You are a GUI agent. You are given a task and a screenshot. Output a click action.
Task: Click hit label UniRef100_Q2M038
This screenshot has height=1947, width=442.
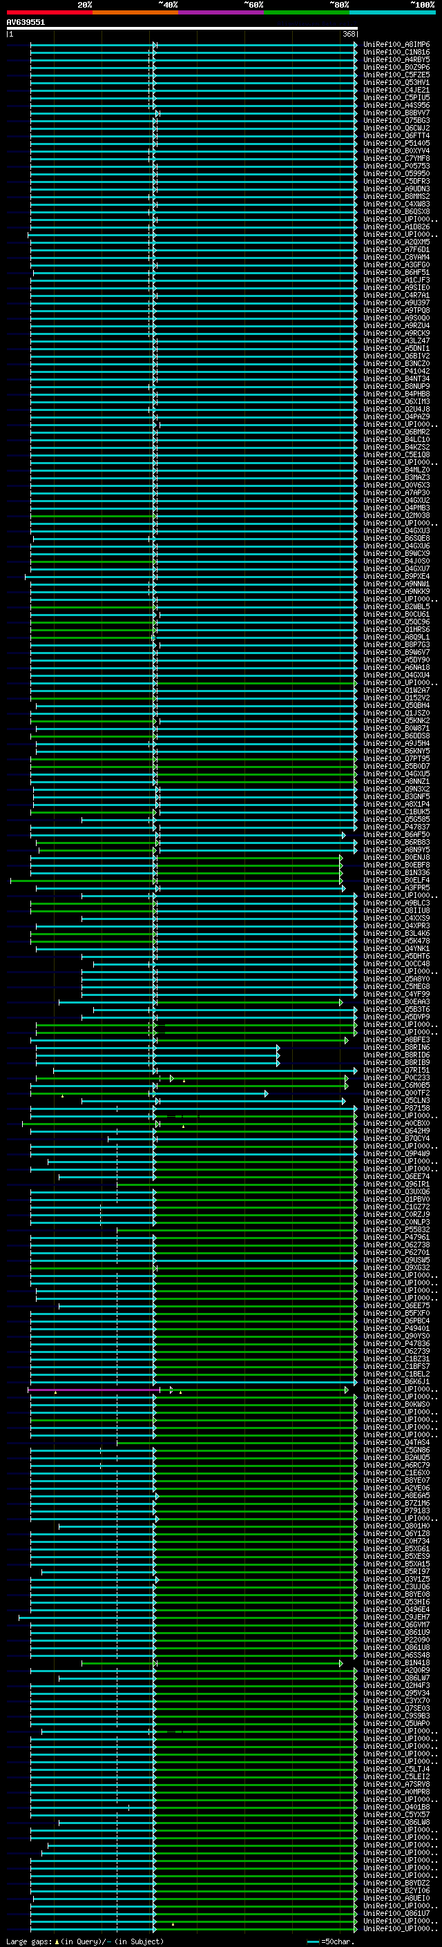(396, 515)
